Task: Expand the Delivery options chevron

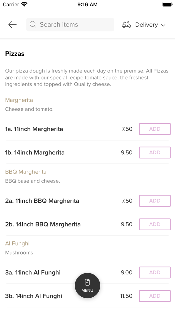Action: click(x=163, y=25)
